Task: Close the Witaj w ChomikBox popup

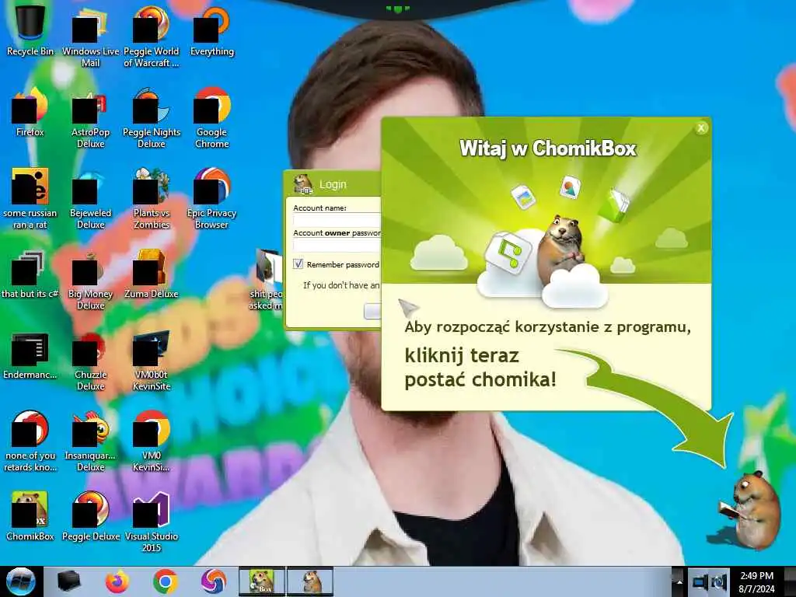Action: point(701,128)
